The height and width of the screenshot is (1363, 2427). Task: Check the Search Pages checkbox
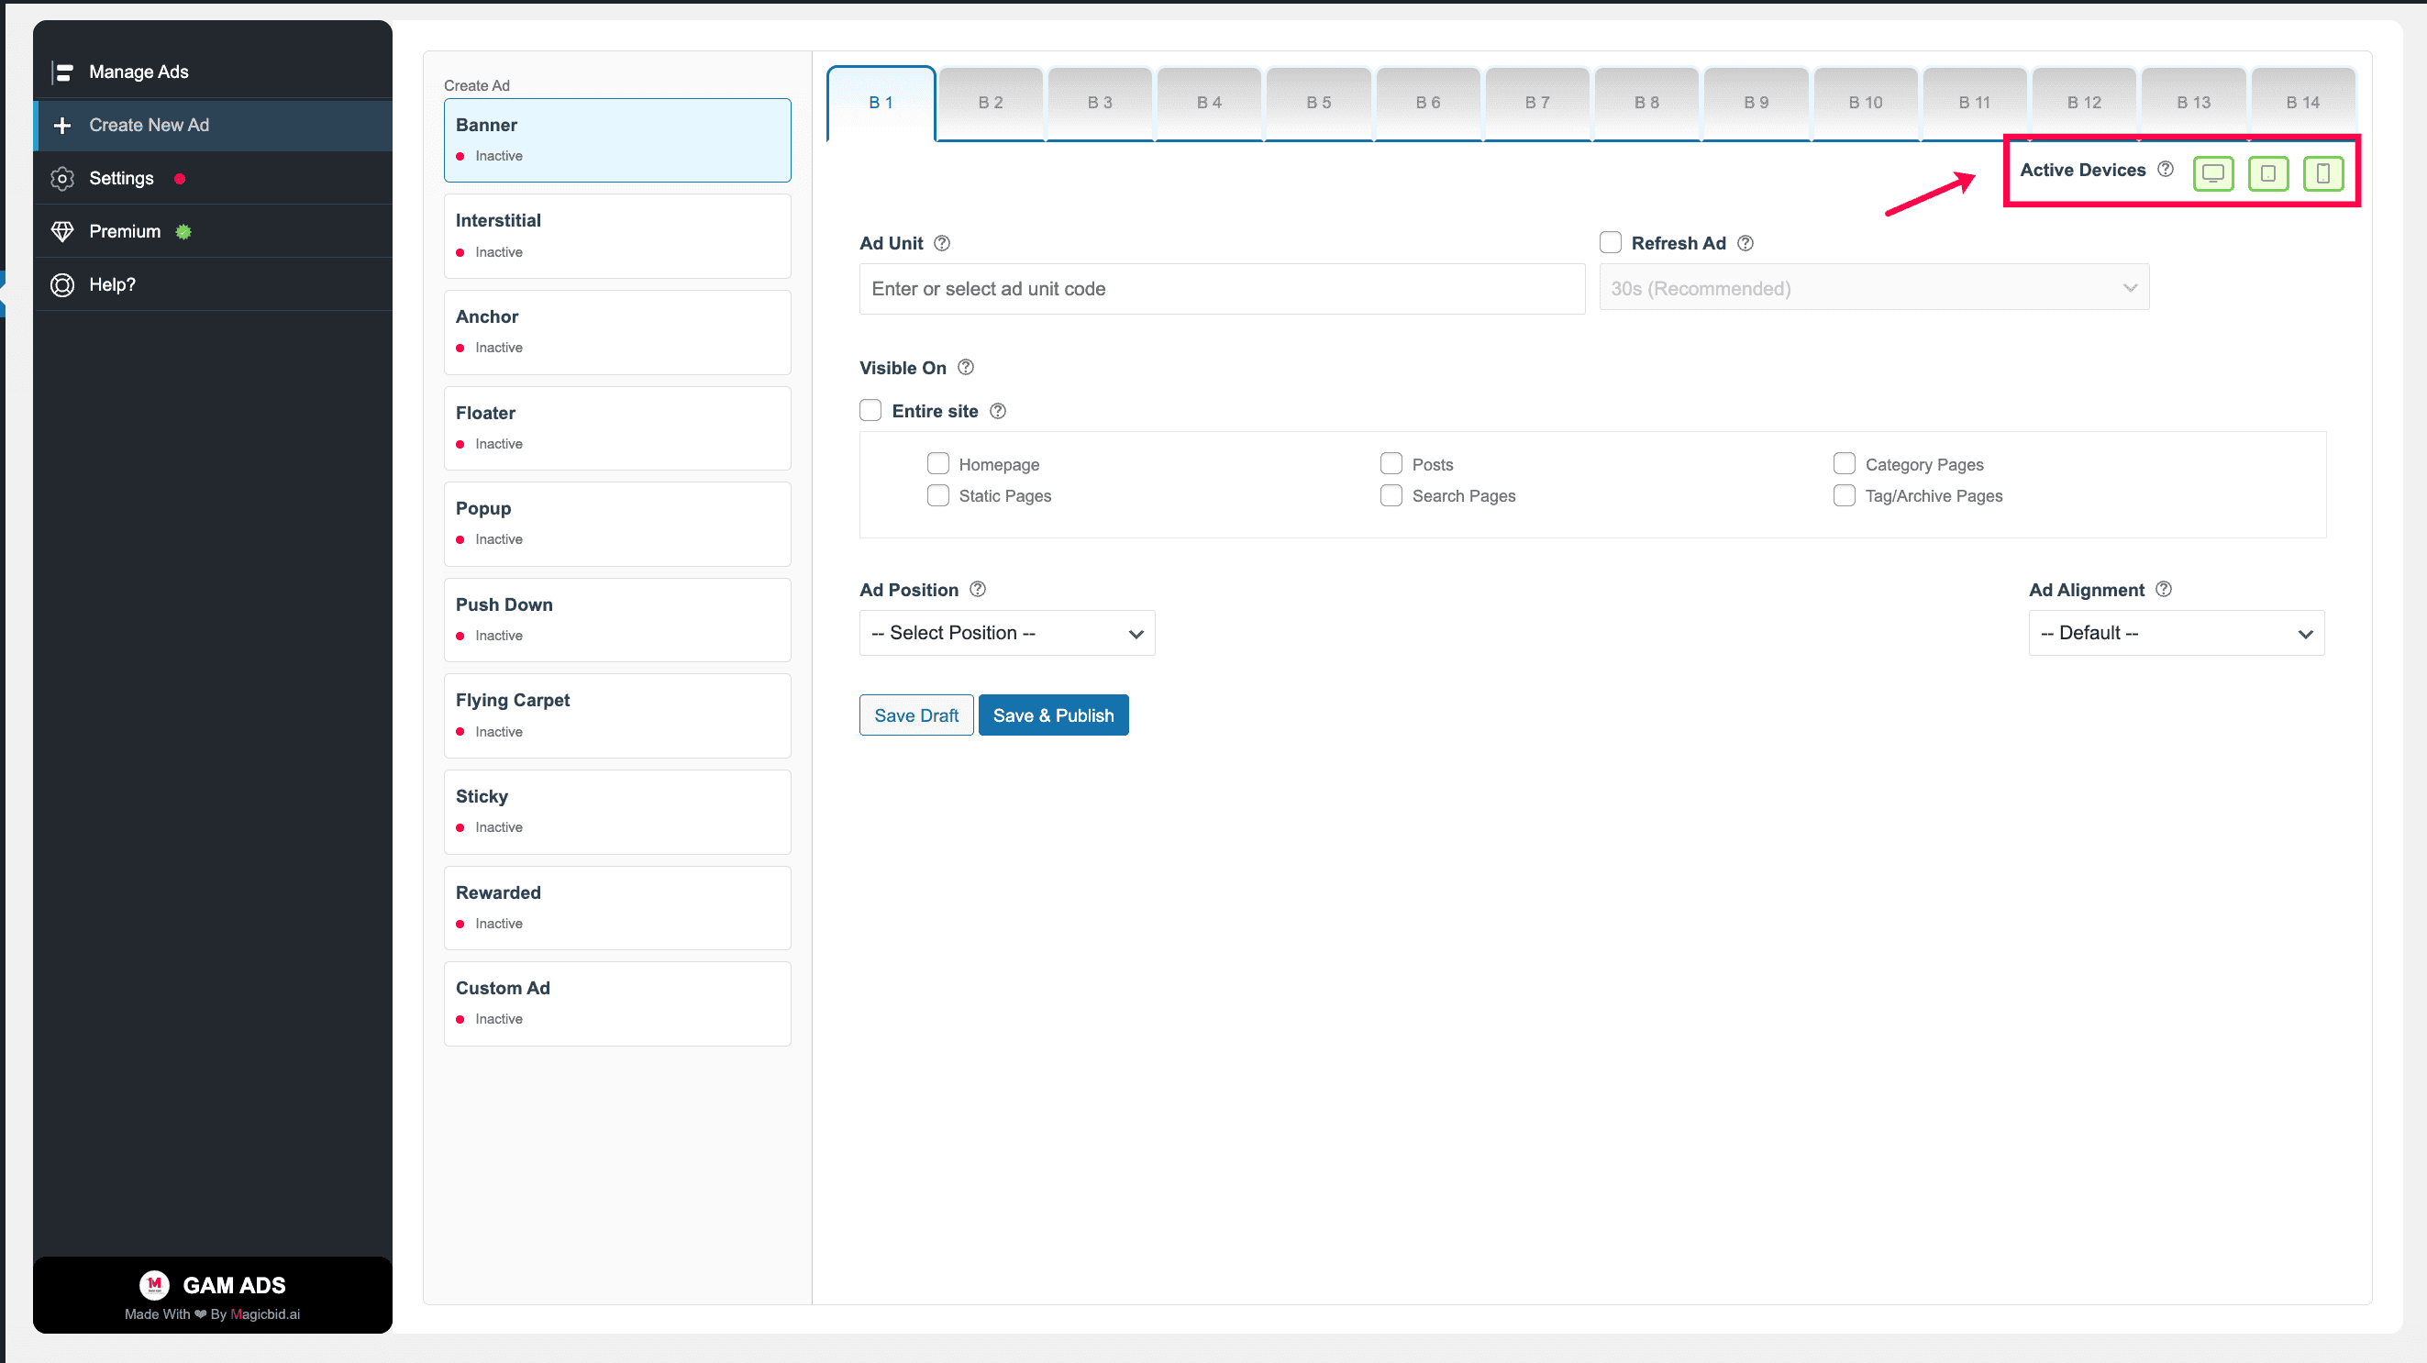[1391, 495]
